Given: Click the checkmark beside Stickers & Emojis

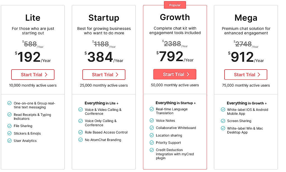Looking at the screenshot, I should pos(9,133).
